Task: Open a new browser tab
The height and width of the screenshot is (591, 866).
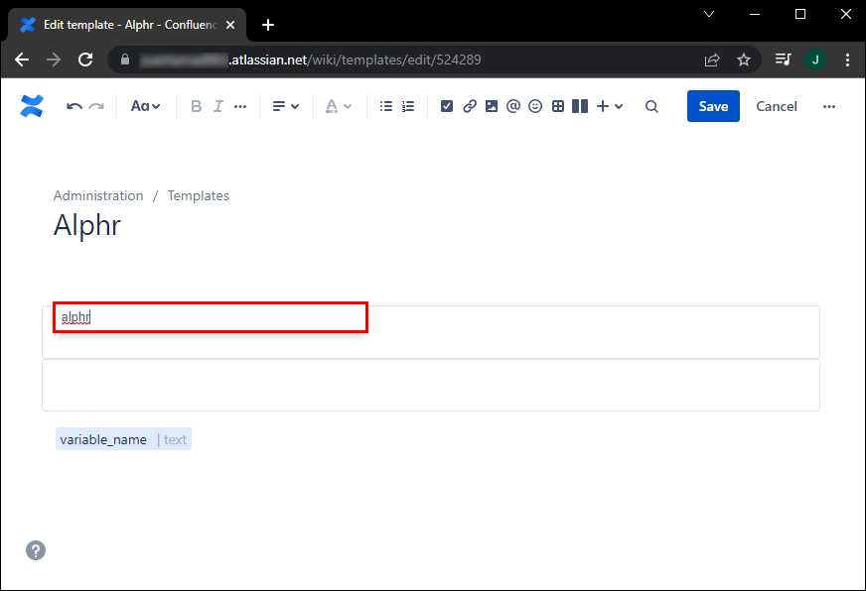Action: click(268, 25)
